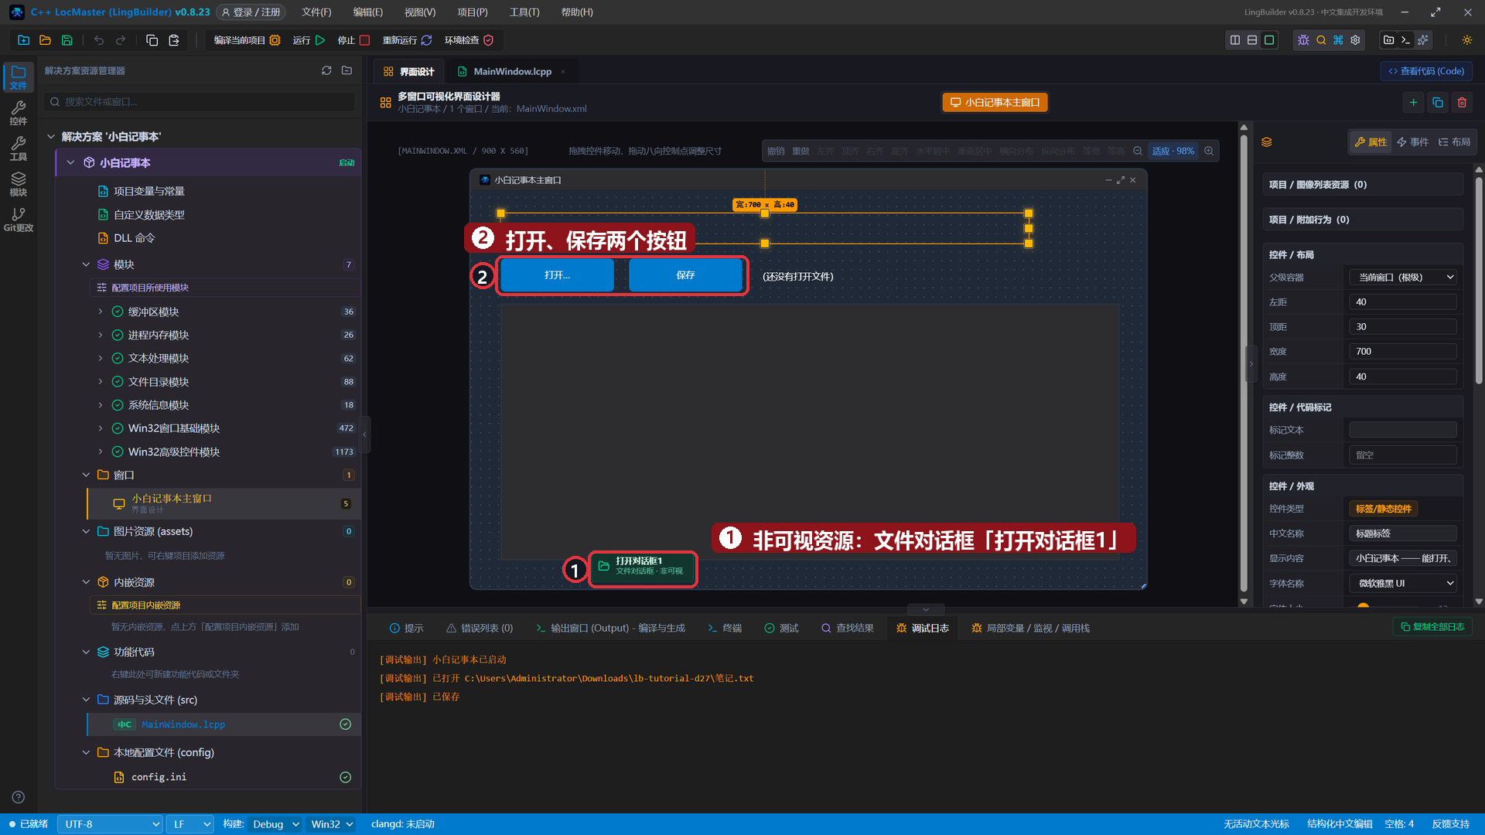
Task: Click the 宽度 input field showing 700
Action: click(1403, 351)
